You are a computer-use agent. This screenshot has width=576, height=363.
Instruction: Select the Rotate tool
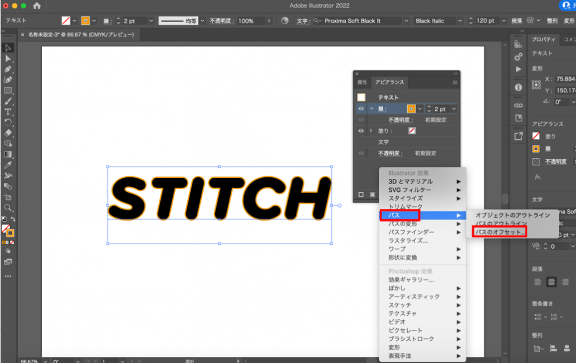coord(8,122)
